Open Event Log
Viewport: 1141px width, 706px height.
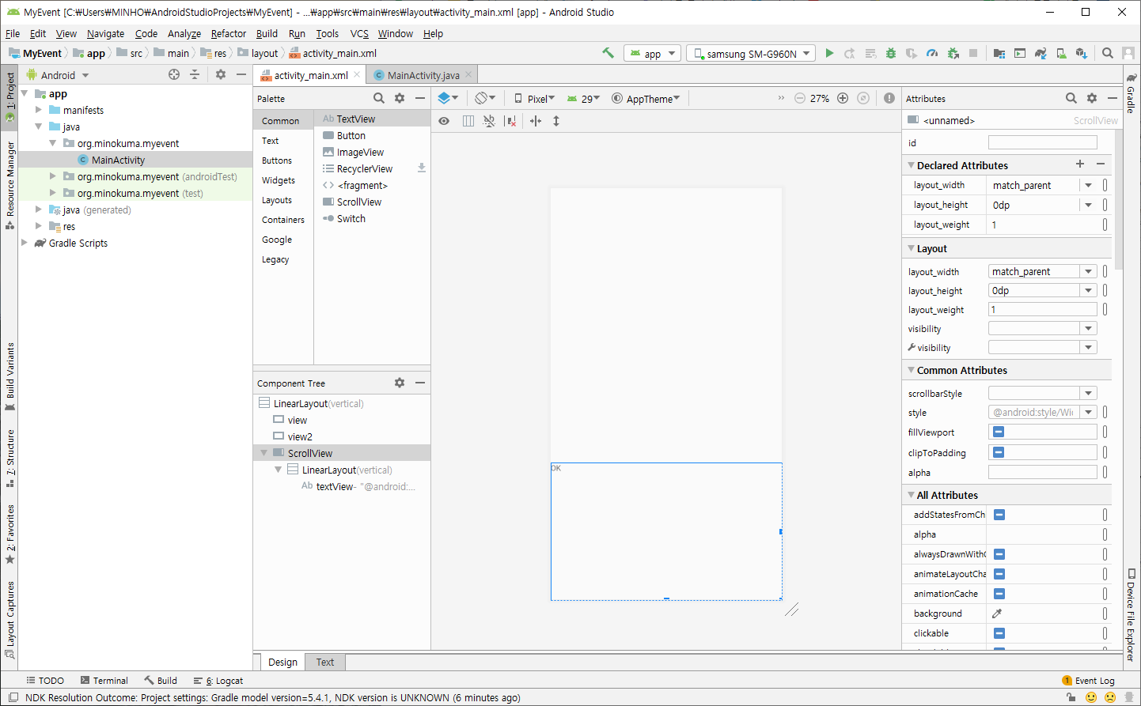[x=1088, y=680]
